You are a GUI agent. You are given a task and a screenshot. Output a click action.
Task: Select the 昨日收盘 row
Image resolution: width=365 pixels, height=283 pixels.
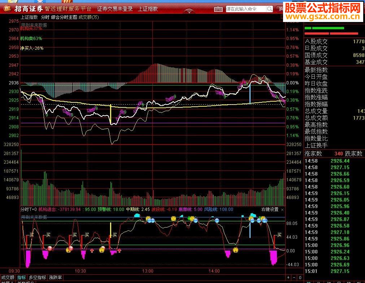[334, 84]
